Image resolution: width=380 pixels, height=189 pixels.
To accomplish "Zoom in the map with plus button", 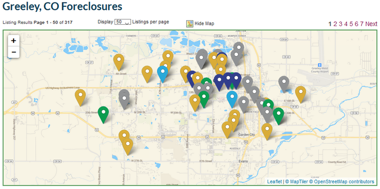I will coord(14,41).
